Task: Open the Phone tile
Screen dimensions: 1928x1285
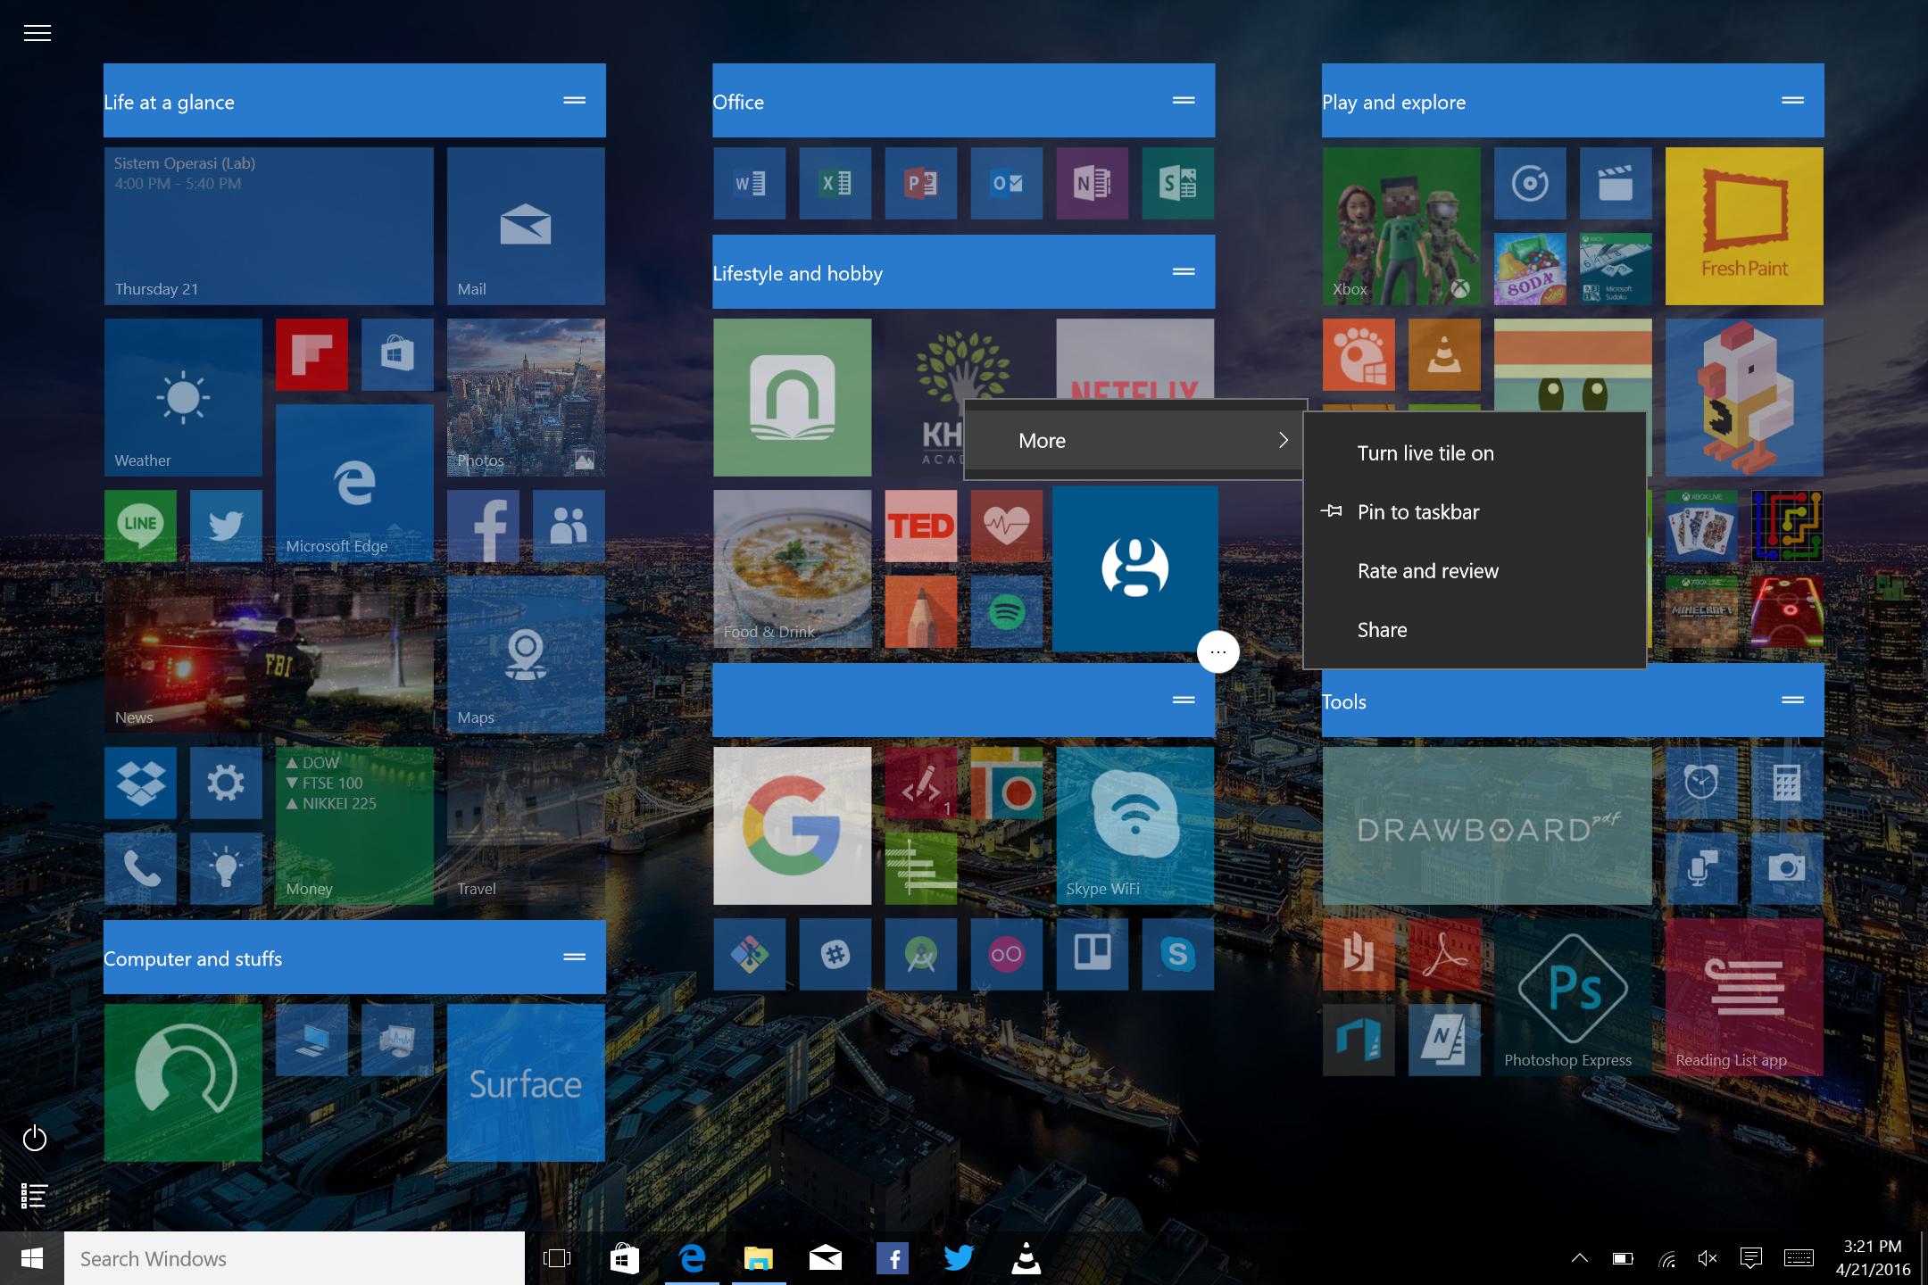Action: tap(140, 868)
